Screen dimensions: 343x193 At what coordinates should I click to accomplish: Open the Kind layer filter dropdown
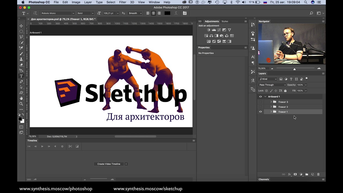point(268,79)
